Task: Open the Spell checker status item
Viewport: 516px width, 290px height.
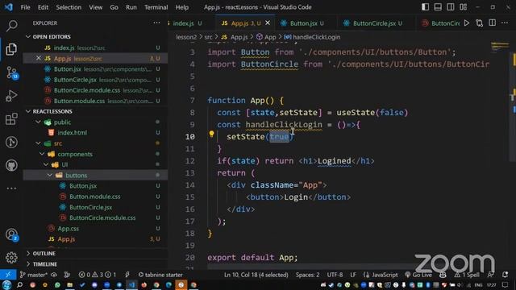Action: pos(467,275)
